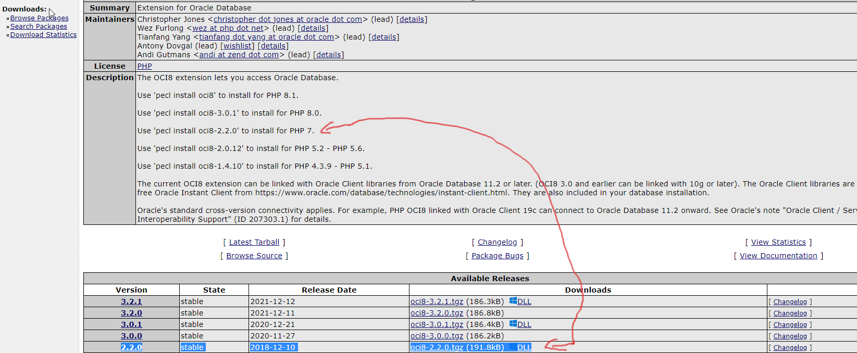Download the Latest Tarball
857x353 pixels.
254,242
